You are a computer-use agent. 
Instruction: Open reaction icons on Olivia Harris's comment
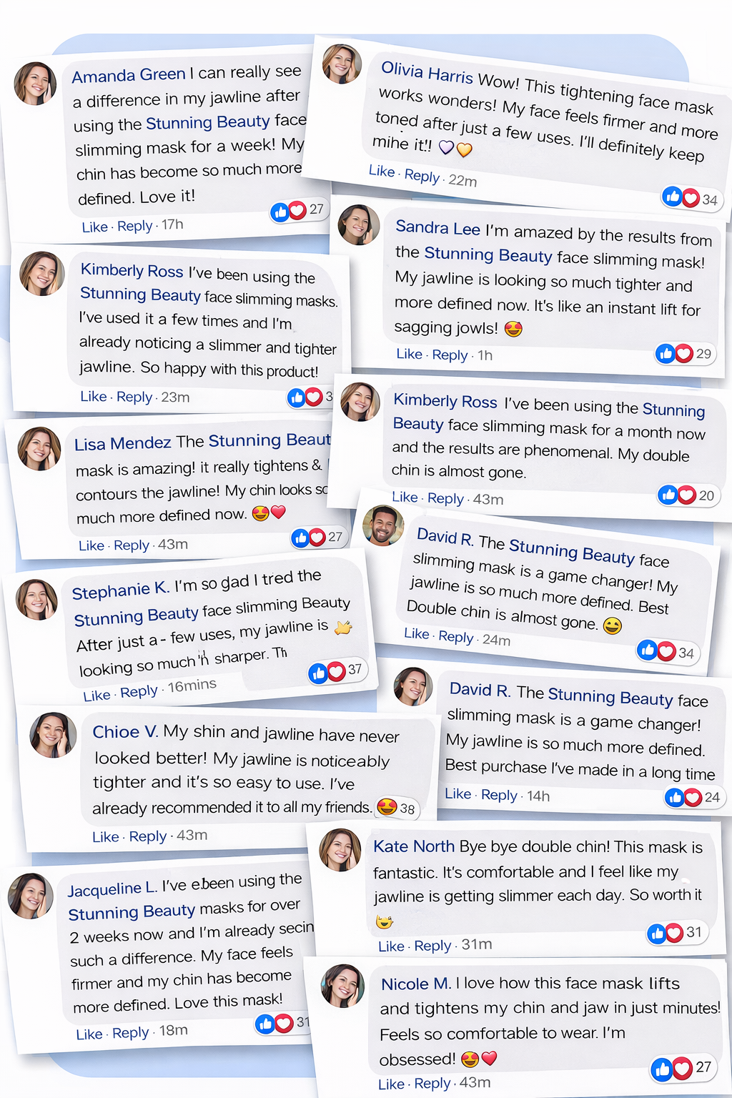click(681, 197)
